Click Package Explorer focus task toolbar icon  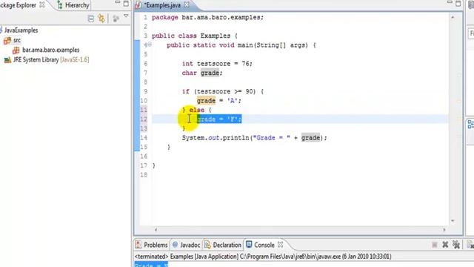(x=116, y=19)
